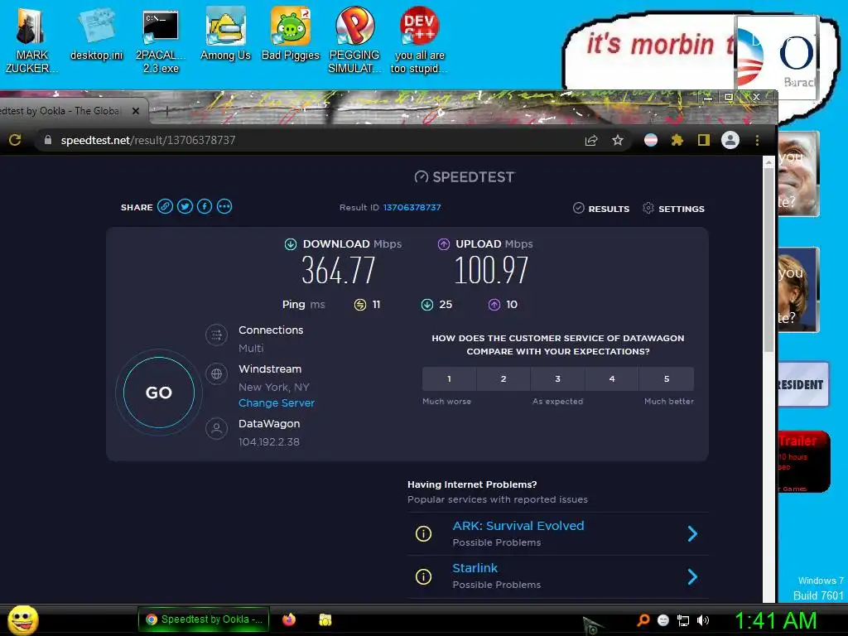The height and width of the screenshot is (636, 848).
Task: Click the ARK info circle icon
Action: (x=423, y=534)
